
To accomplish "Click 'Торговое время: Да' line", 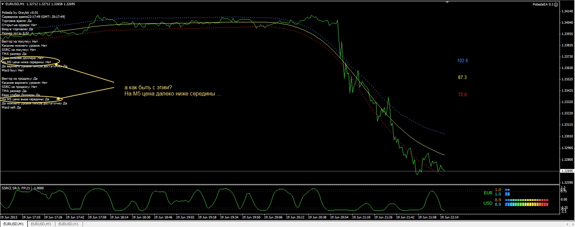I will click(17, 21).
